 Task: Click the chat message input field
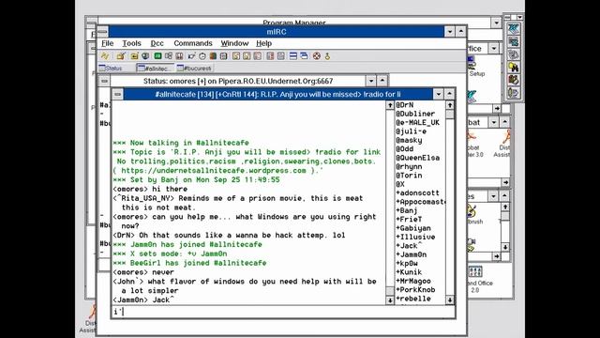283,312
